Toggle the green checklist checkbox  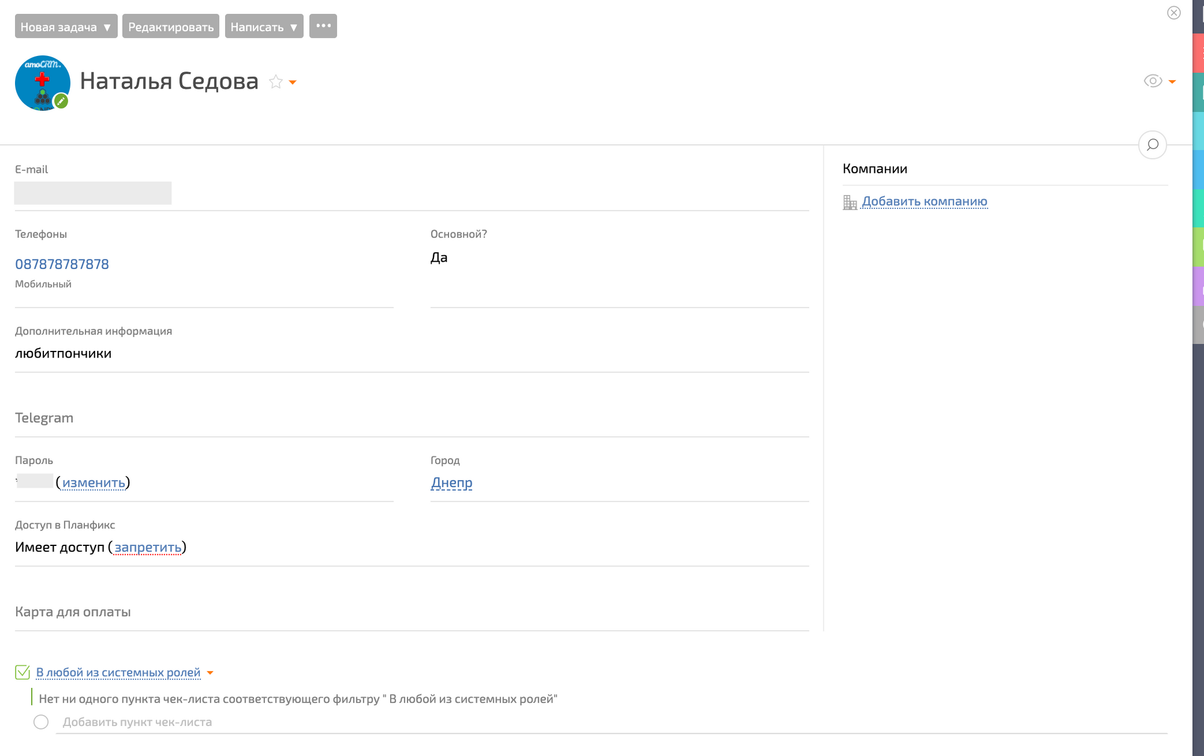point(22,672)
